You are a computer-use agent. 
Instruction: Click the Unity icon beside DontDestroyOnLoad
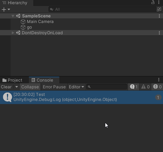pos(18,33)
